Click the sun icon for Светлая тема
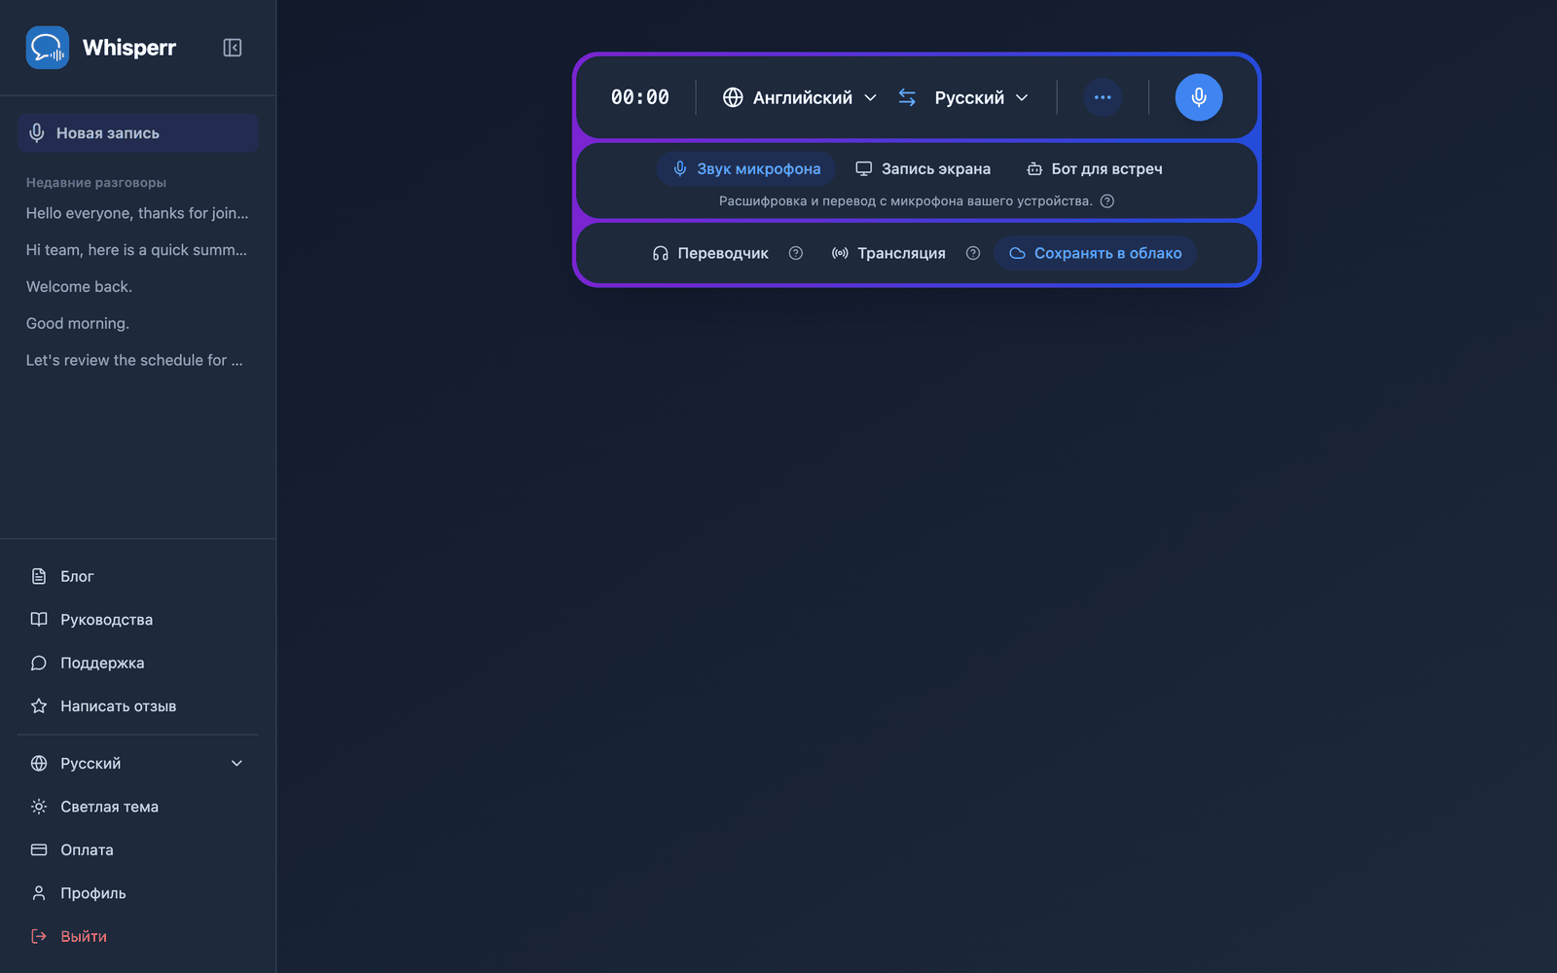The width and height of the screenshot is (1557, 973). pos(39,807)
